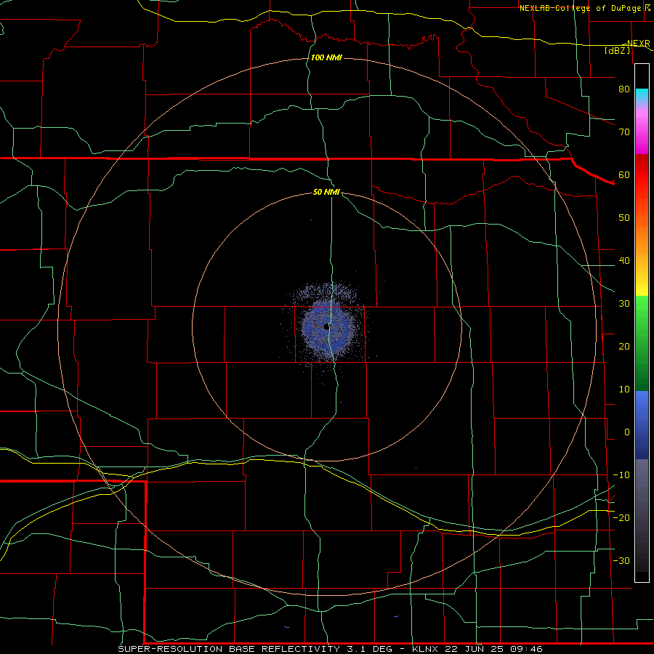The height and width of the screenshot is (654, 654).
Task: Click the 20 value on the dBZ scale
Action: [624, 346]
